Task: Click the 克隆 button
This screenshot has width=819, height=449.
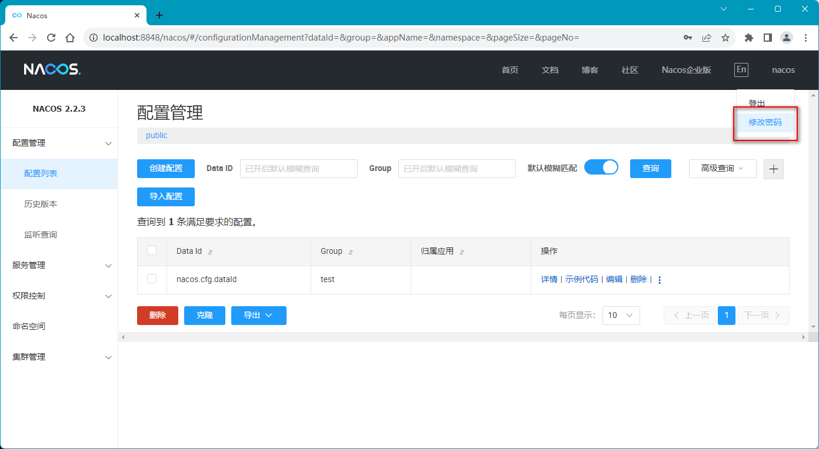Action: (205, 315)
